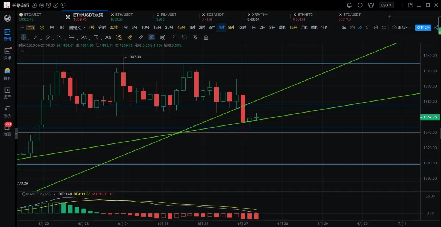Open the 快讯 news sidebar item
This screenshot has width=441, height=227.
7,54
